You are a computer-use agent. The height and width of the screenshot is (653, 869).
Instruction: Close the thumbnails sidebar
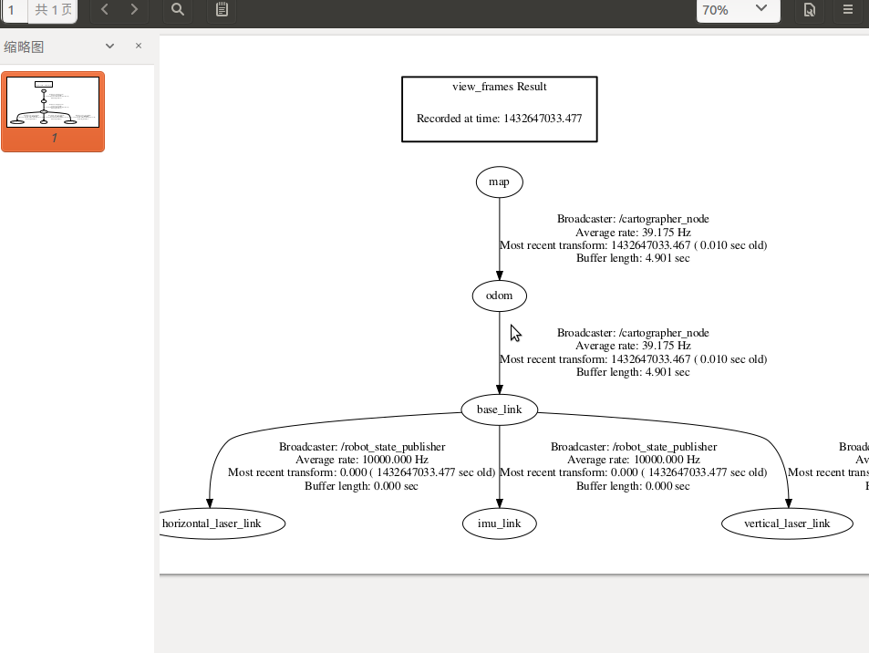tap(139, 46)
